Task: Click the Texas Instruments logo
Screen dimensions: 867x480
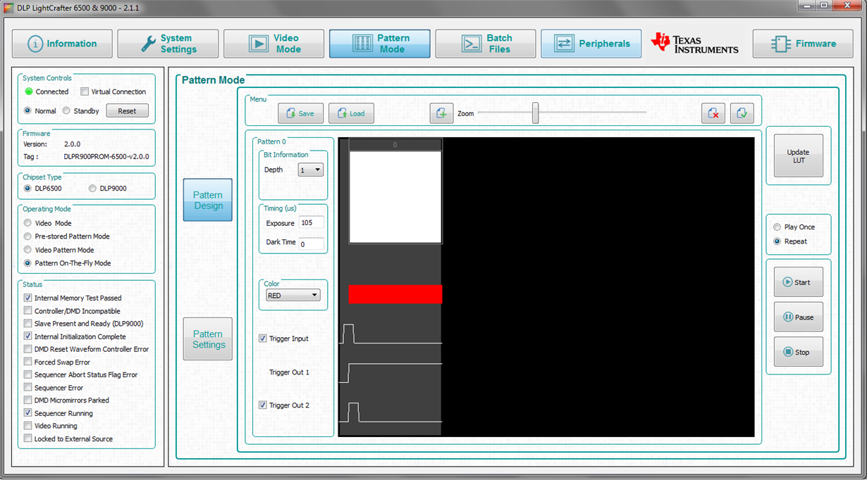Action: click(695, 43)
